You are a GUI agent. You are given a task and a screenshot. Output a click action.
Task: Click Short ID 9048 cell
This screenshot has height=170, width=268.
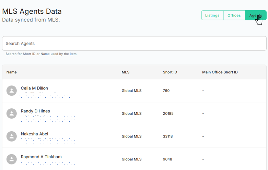167,159
